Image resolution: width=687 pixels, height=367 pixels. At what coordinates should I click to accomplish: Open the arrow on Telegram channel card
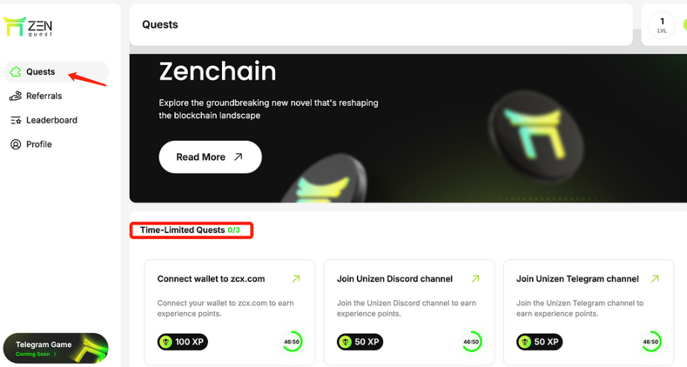click(655, 278)
